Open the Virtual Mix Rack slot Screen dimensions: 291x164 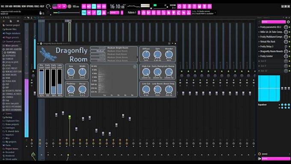pos(267,42)
